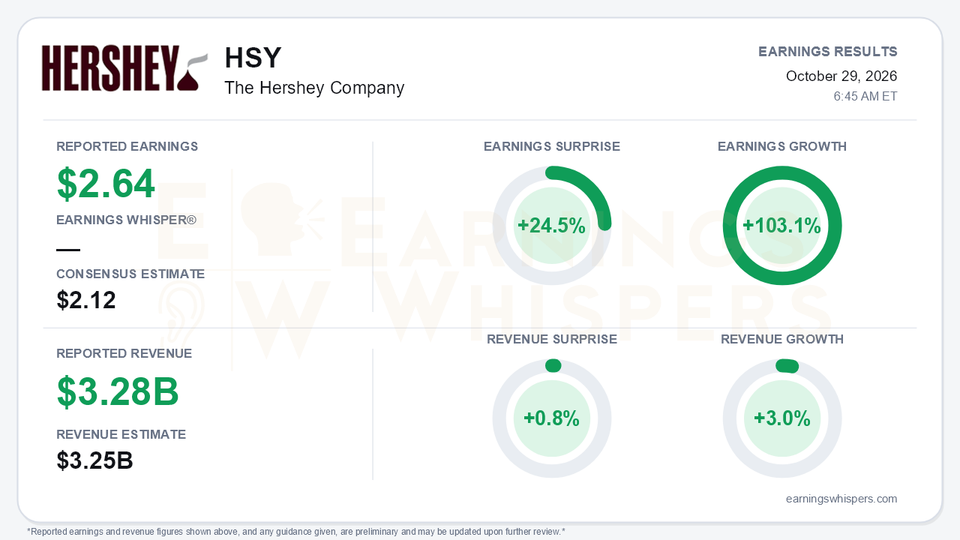
Task: Select the $3.28B reported revenue value
Action: point(118,391)
